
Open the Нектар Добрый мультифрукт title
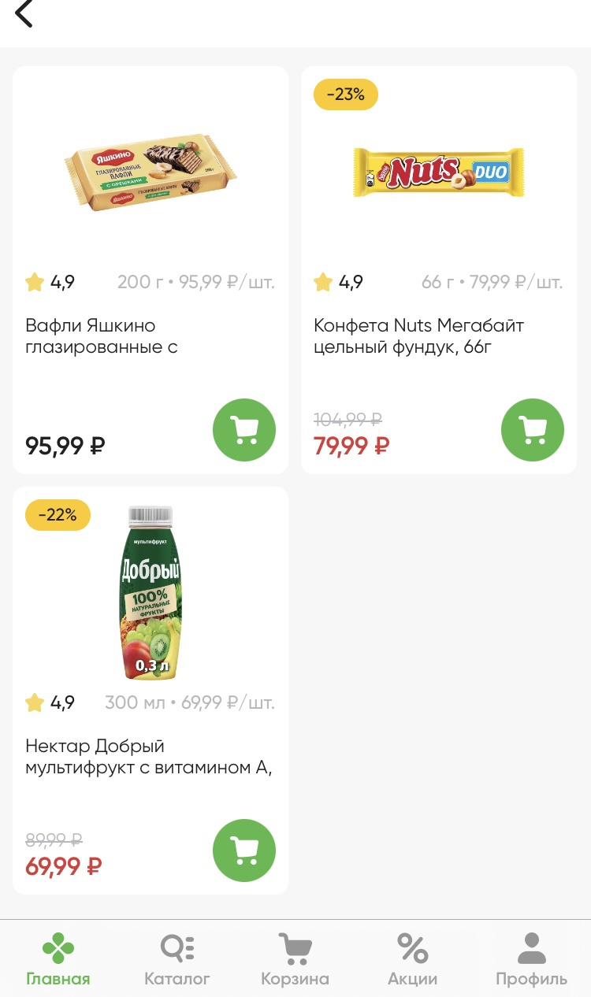pos(148,757)
